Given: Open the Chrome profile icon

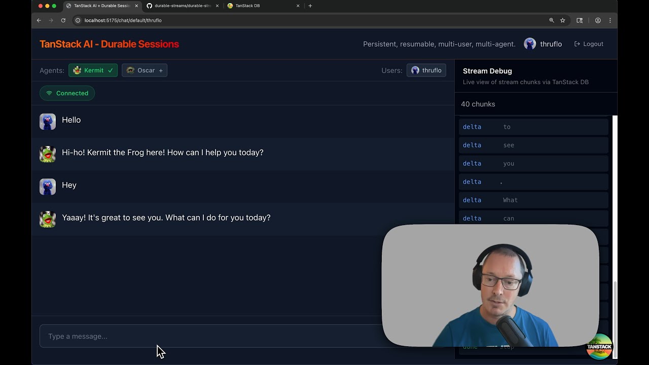Looking at the screenshot, I should point(598,20).
